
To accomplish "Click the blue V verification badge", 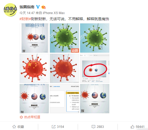I will coord(38,7).
